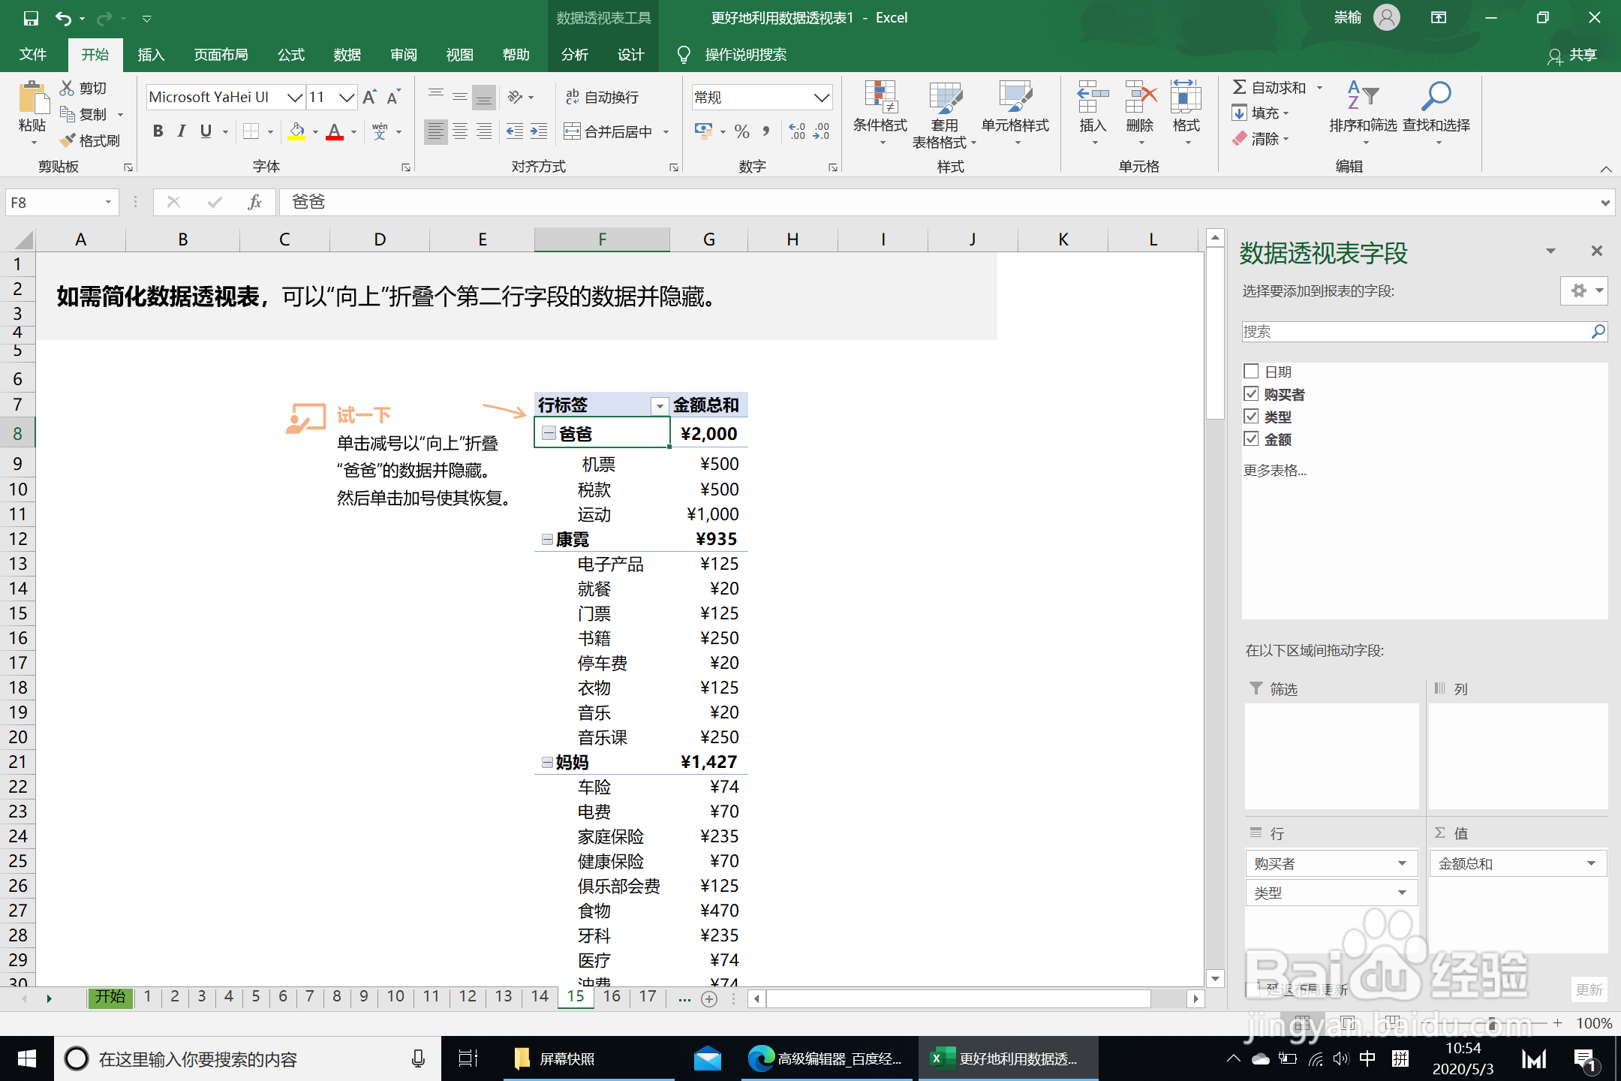This screenshot has height=1081, width=1621.
Task: Click the Increase Font Size icon
Action: [x=370, y=97]
